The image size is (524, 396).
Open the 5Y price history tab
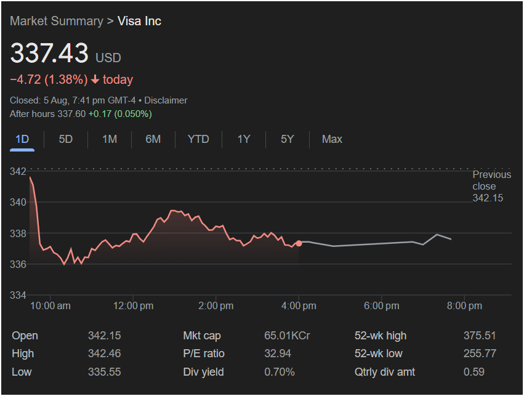(288, 139)
